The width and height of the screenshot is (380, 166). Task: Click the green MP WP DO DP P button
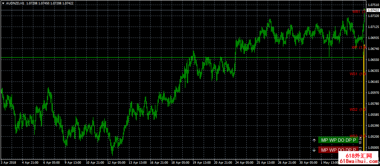point(338,140)
